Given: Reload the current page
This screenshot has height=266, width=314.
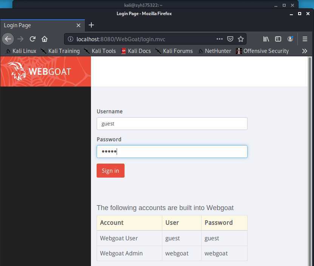Looking at the screenshot, I should pos(32,39).
